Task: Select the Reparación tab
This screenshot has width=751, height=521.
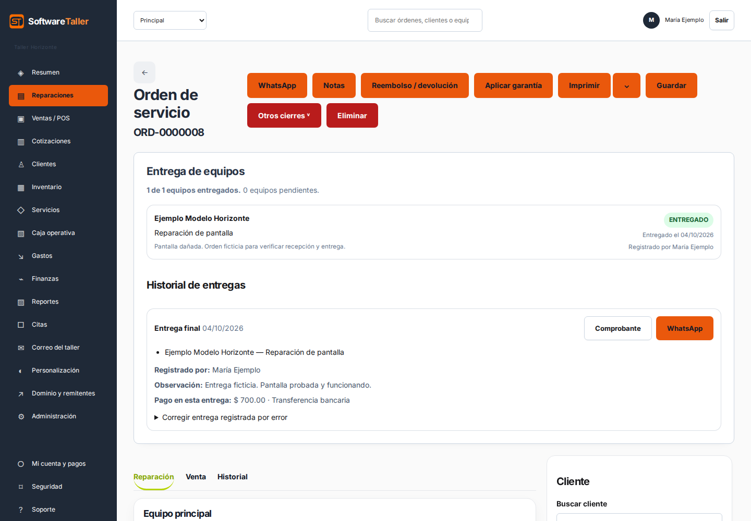Action: [154, 477]
